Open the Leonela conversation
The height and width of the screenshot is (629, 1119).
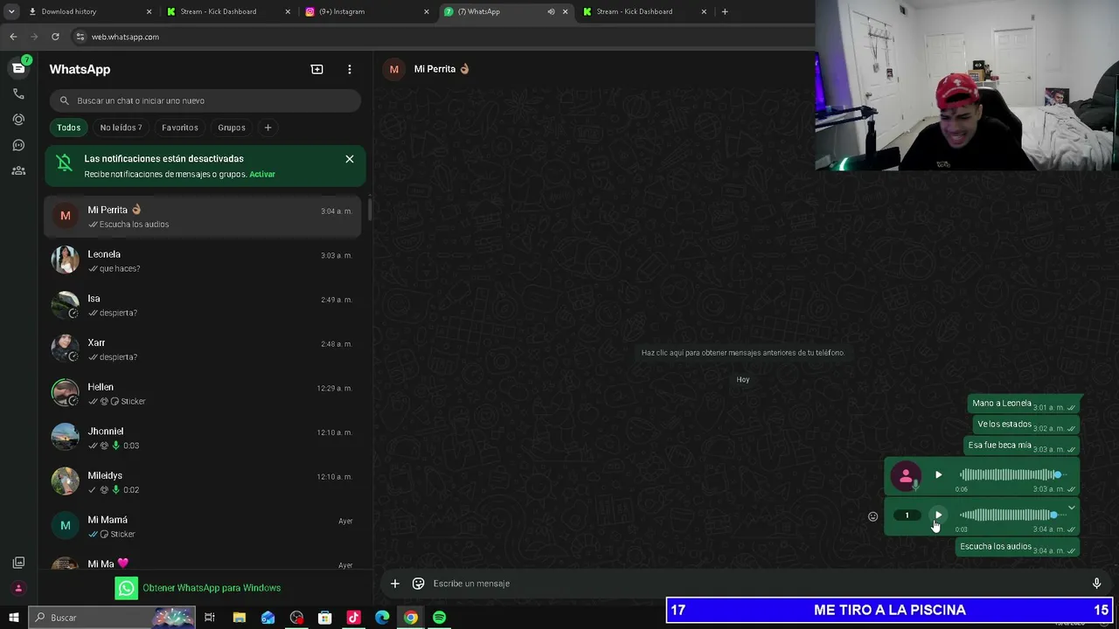pos(204,260)
